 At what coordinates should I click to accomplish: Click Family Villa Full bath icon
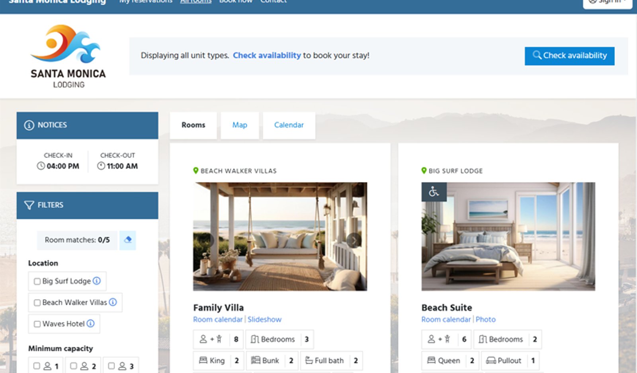(x=309, y=360)
